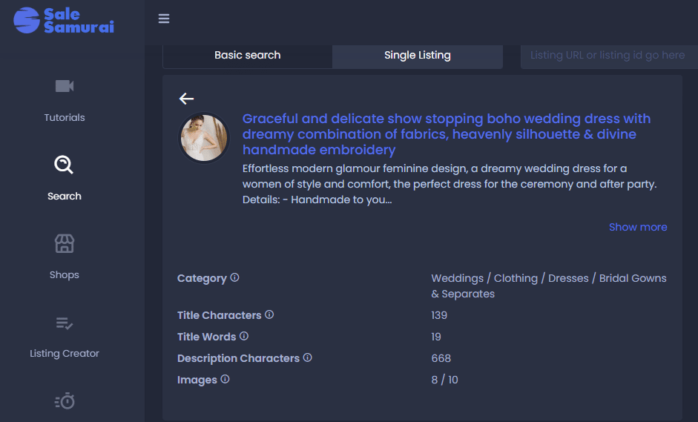Switch to the Basic search tab

pyautogui.click(x=248, y=55)
